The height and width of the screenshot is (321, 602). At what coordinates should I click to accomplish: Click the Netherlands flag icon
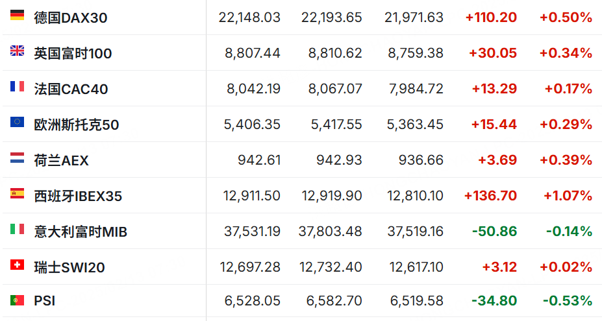(x=17, y=158)
